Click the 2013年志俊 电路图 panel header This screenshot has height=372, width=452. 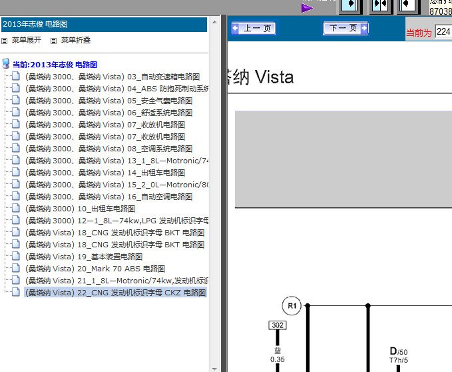(104, 24)
